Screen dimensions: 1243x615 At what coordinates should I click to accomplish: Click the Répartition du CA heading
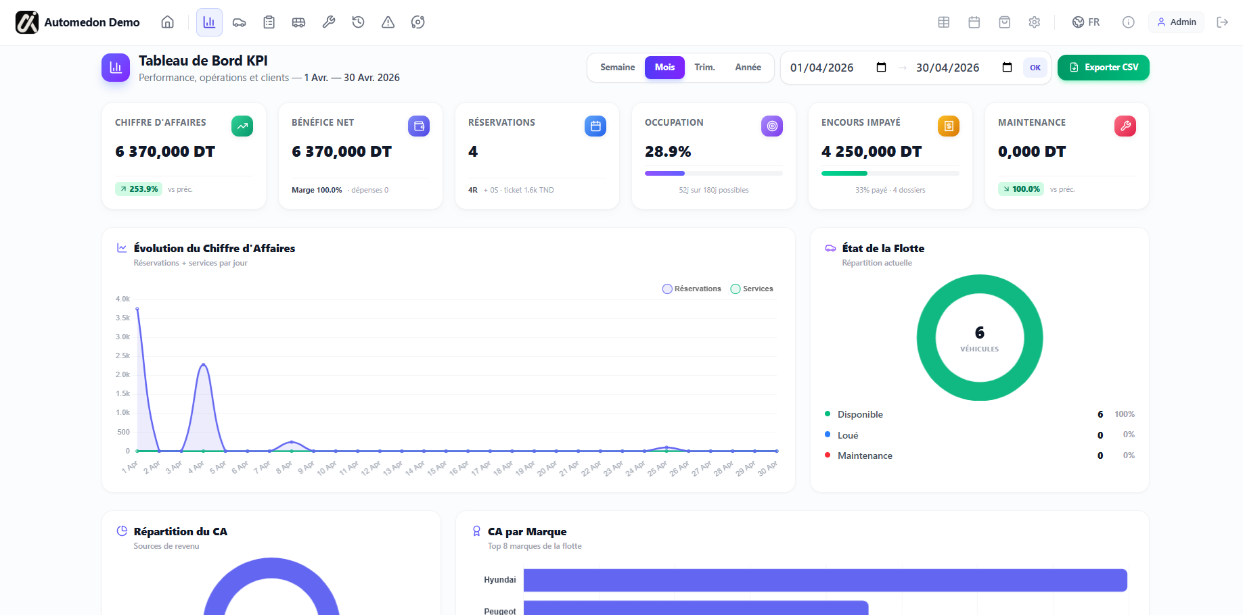coord(181,532)
